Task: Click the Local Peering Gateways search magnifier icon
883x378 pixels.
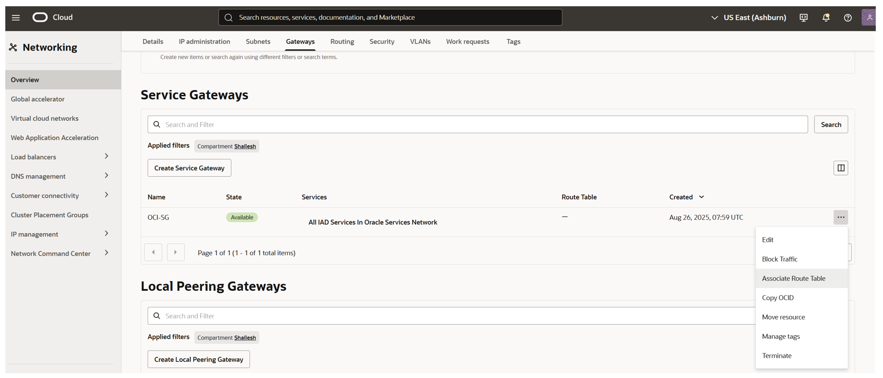Action: point(157,316)
